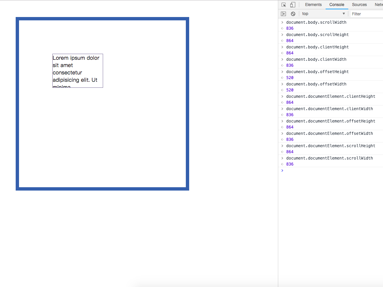The height and width of the screenshot is (287, 383).
Task: Click the document.body.clientWidth command line
Action: 316,59
